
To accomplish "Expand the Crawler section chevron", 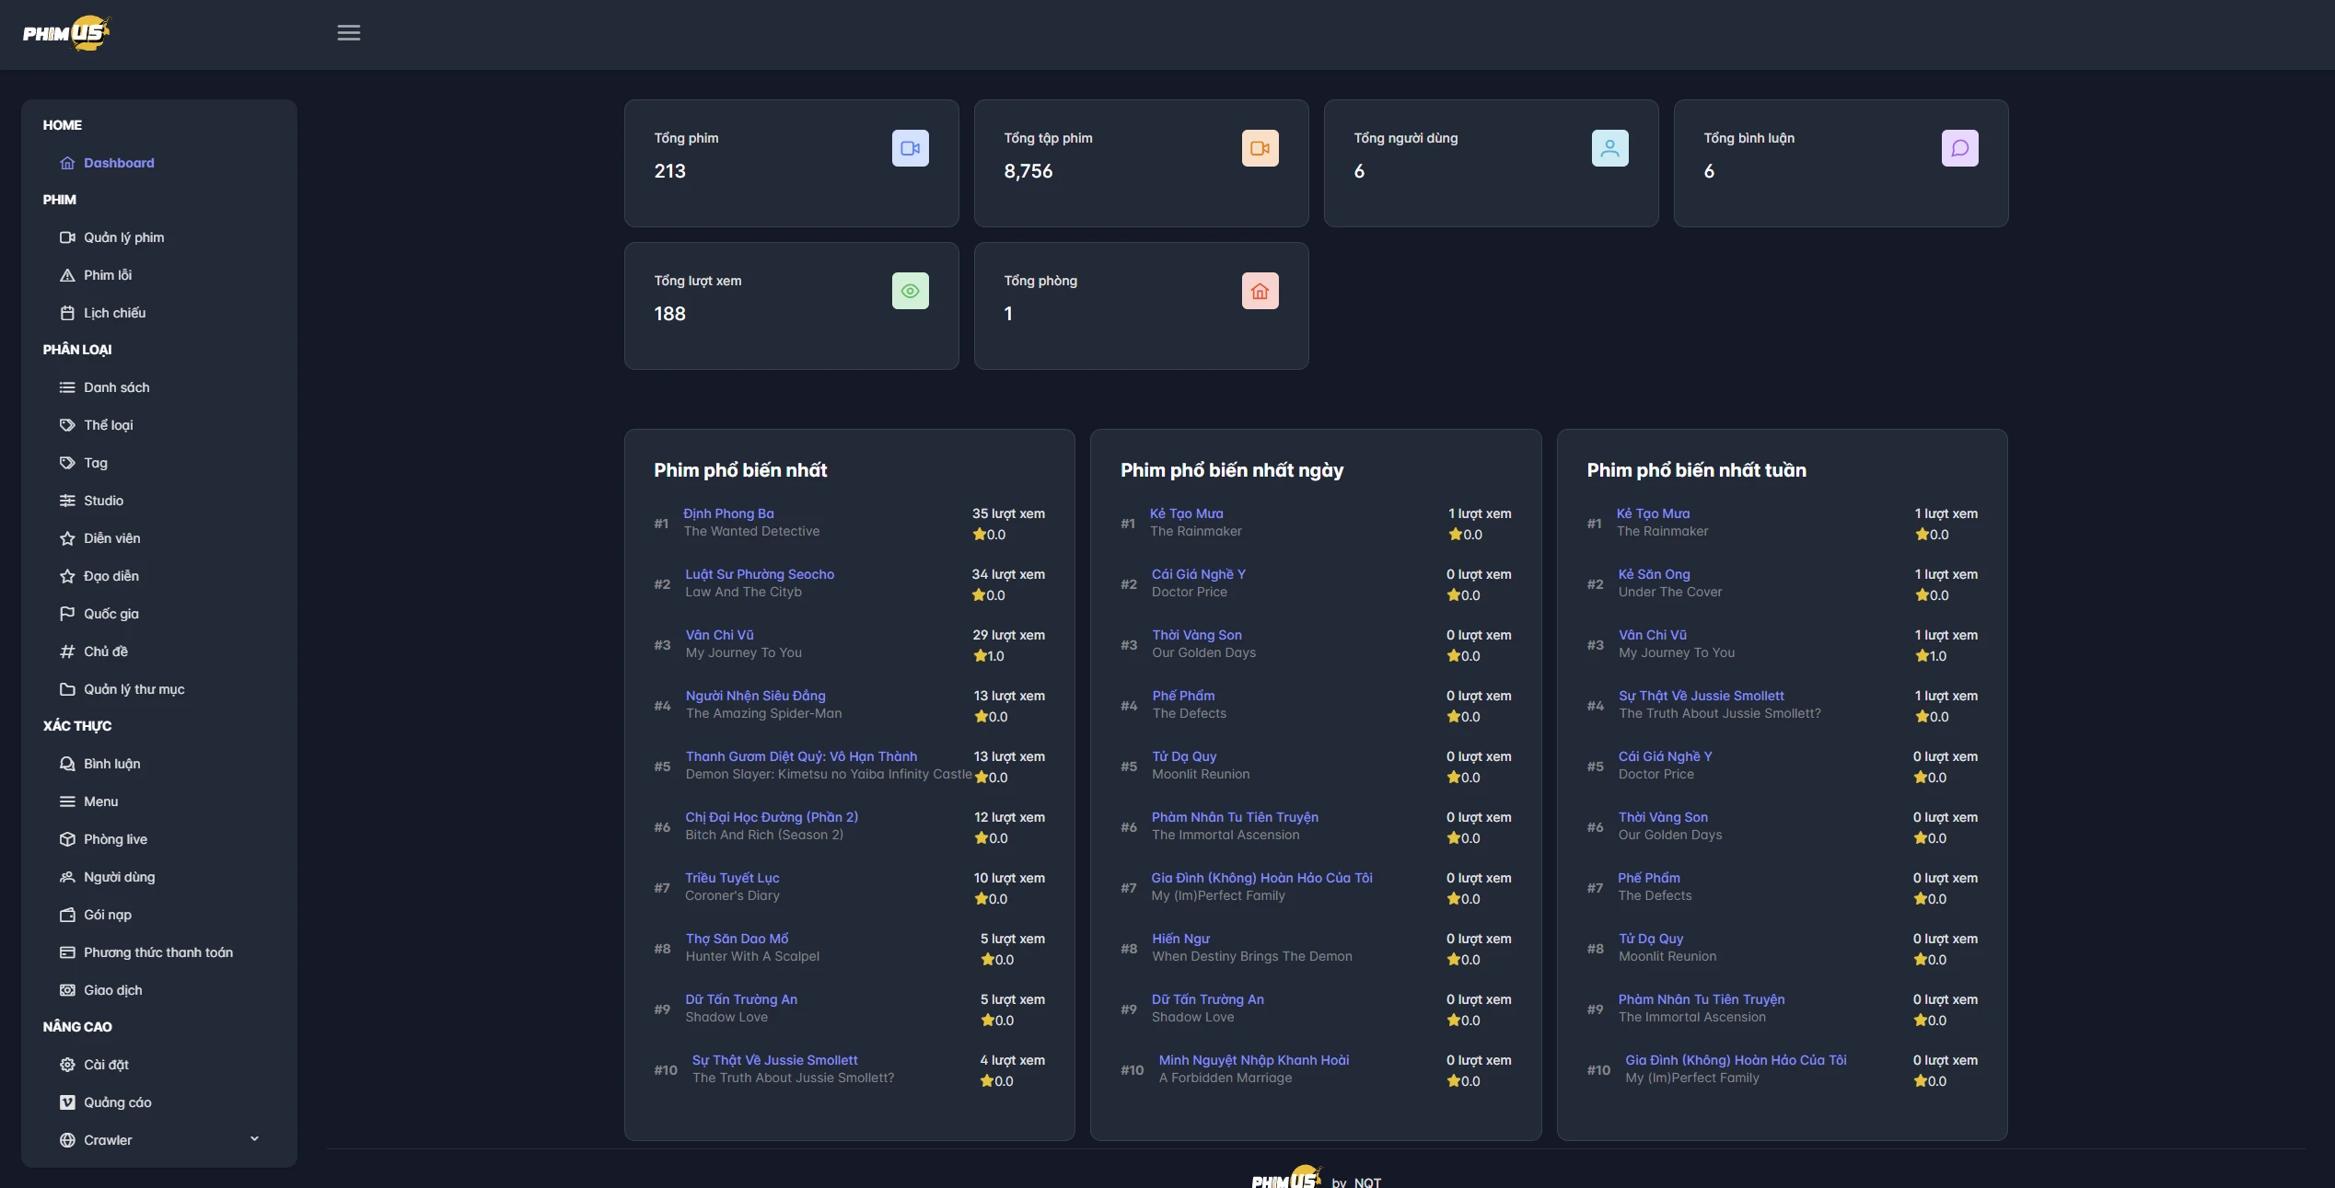I will point(255,1139).
